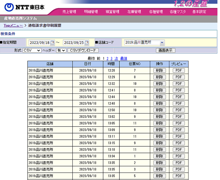The image size is (220, 180).
Task: Open the start date calendar picker icon
Action: pyautogui.click(x=52, y=42)
